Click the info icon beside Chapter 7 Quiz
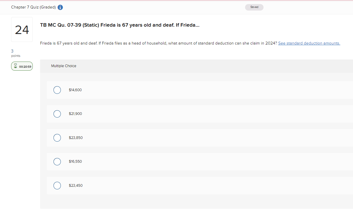The width and height of the screenshot is (353, 219). (x=60, y=7)
